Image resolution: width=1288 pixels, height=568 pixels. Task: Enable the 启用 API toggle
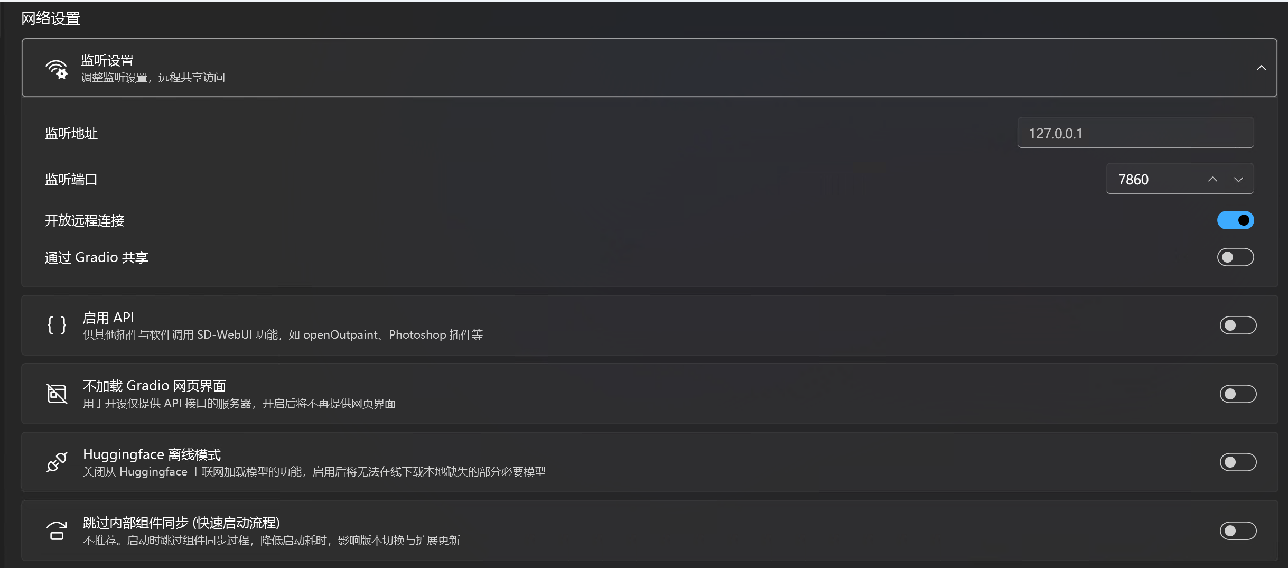click(1238, 324)
